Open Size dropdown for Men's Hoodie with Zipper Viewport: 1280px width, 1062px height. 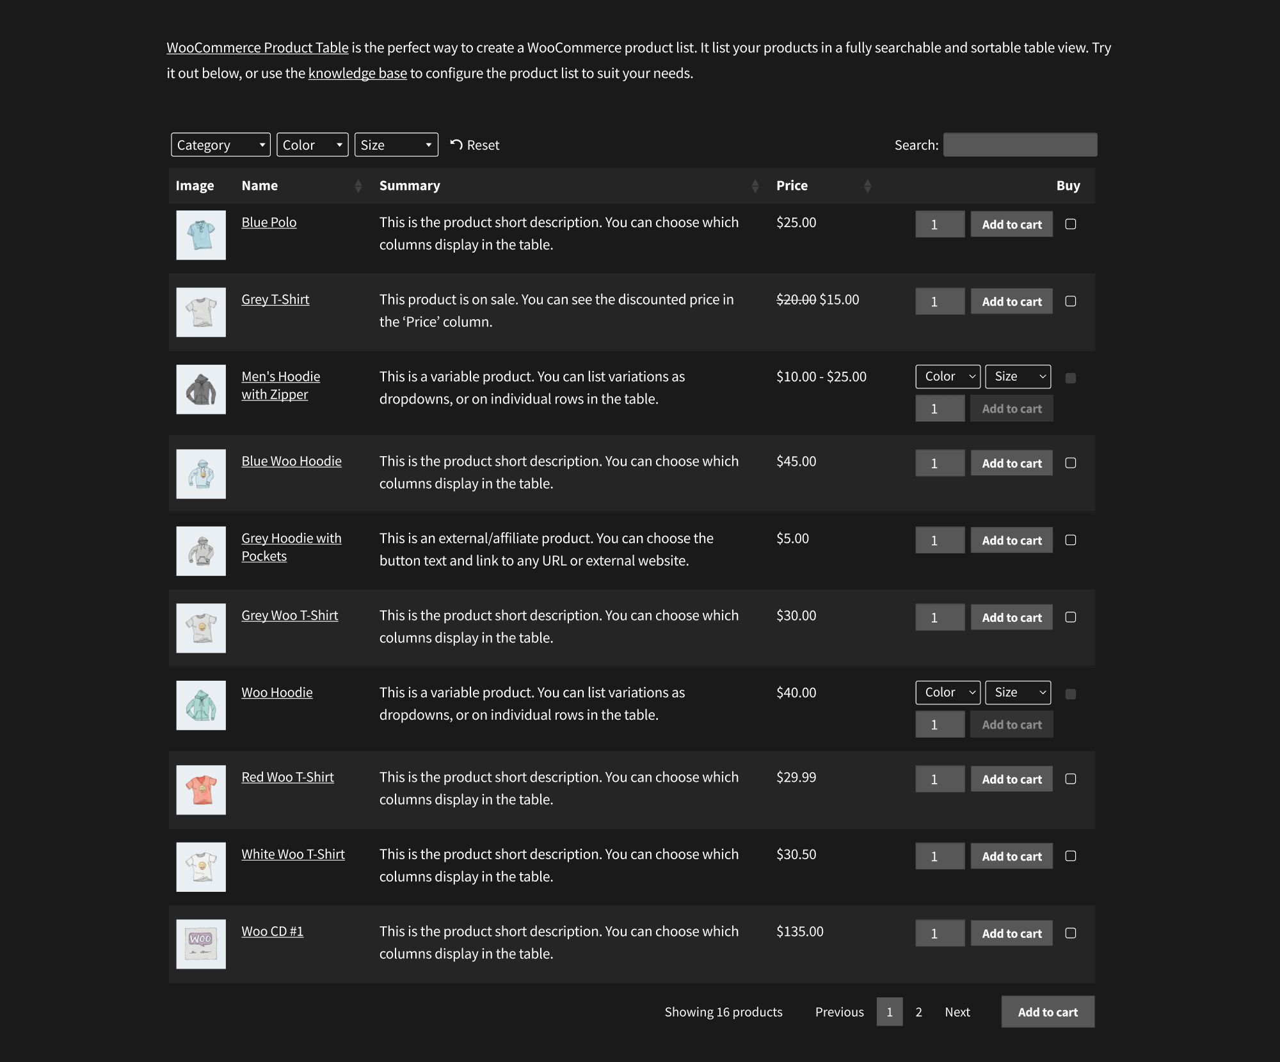pos(1018,376)
